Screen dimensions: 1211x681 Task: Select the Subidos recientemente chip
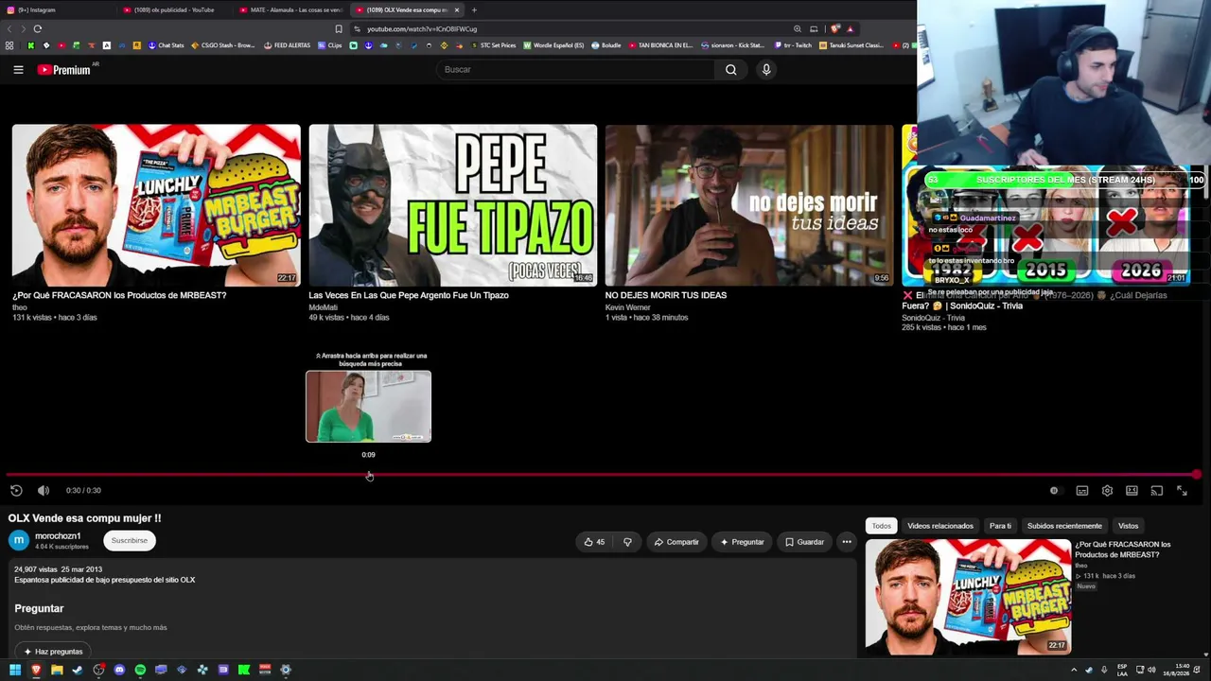pos(1064,526)
